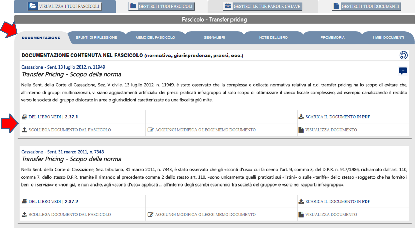
Task: Click download icon for sentence n. 7343
Action: [x=301, y=202]
